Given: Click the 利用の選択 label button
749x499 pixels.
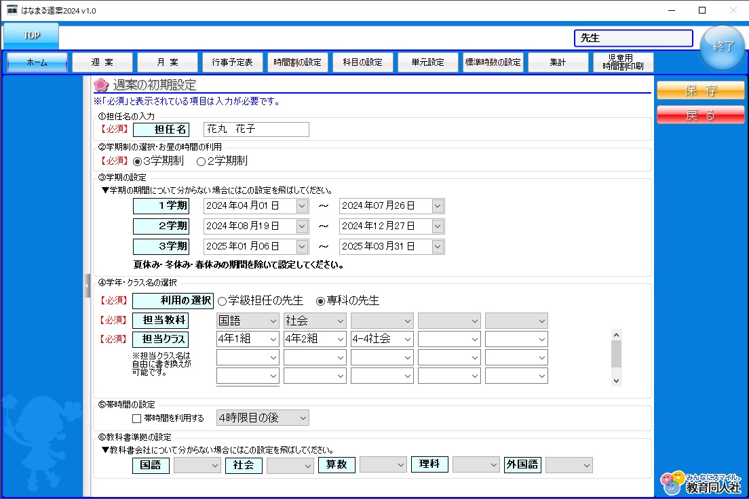Looking at the screenshot, I should point(173,301).
